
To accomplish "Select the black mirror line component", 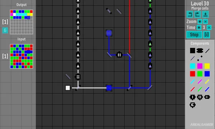I will (x=207, y=51).
